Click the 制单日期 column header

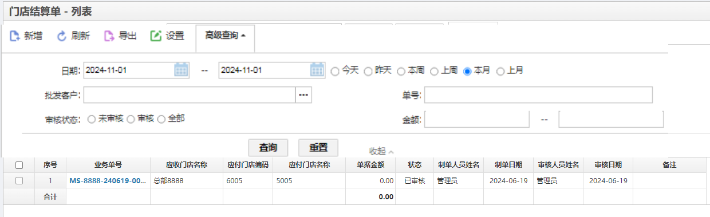click(508, 165)
